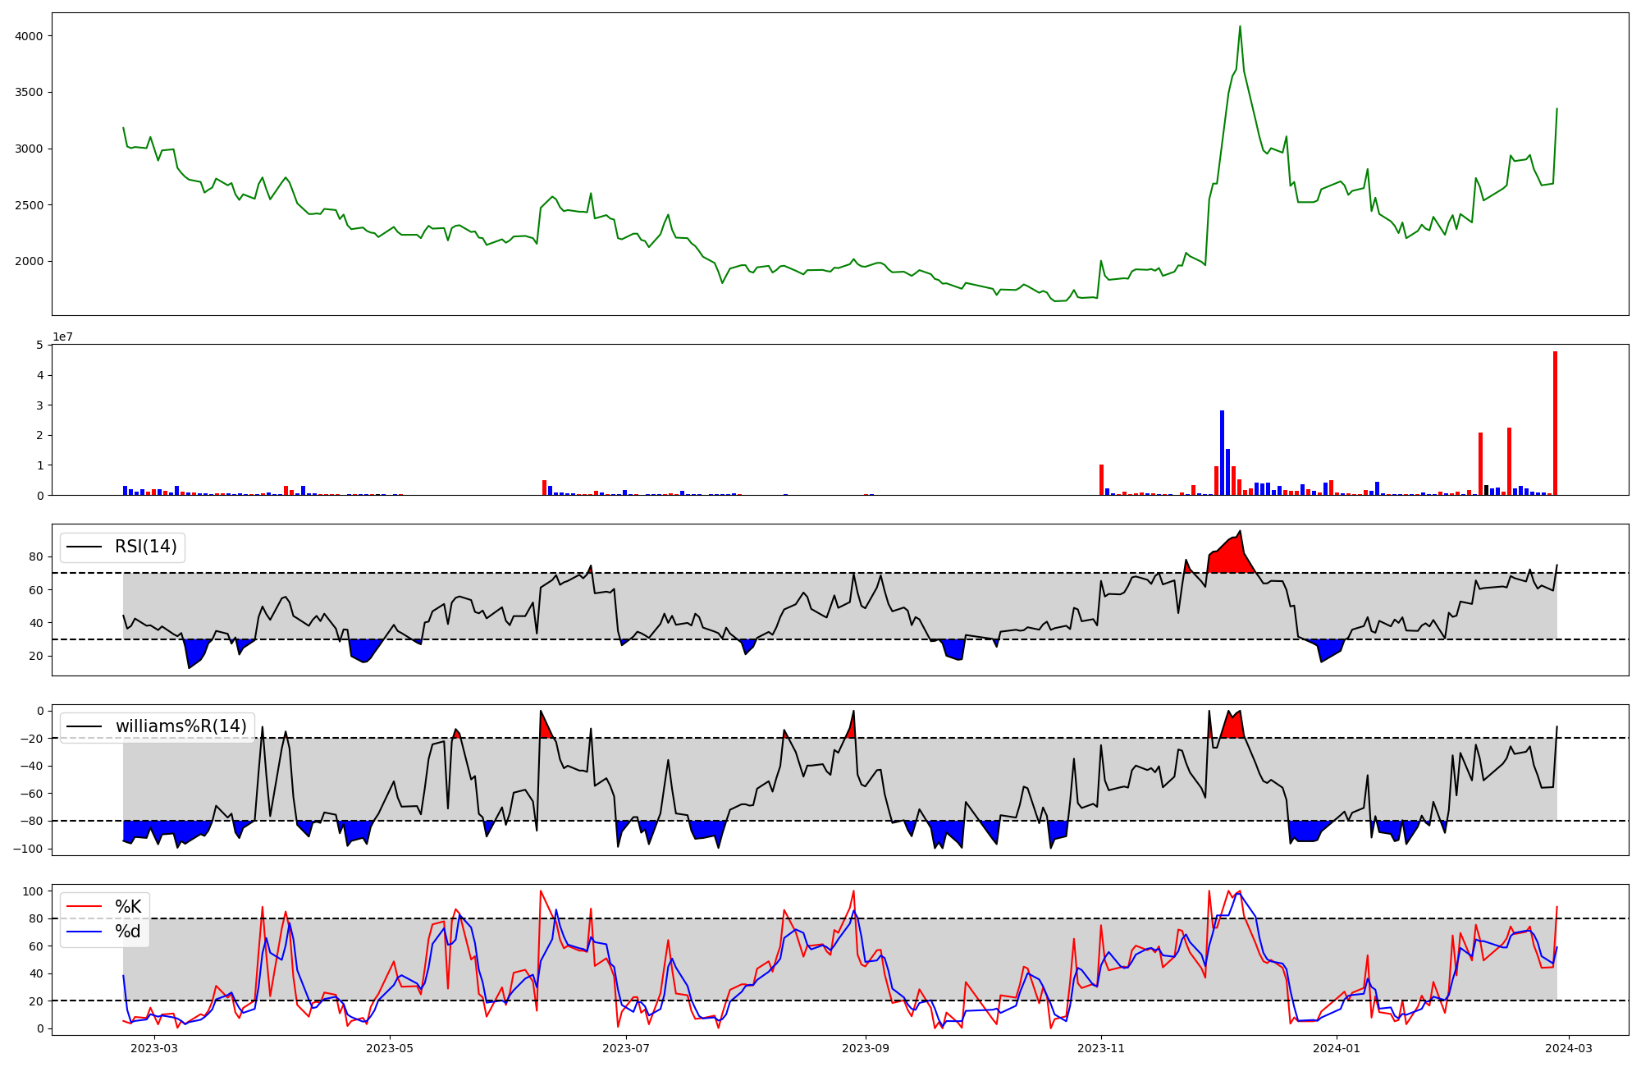Viewport: 1641px width, 1067px height.
Task: Click the 2024-03 x-axis date label
Action: (x=1570, y=1048)
